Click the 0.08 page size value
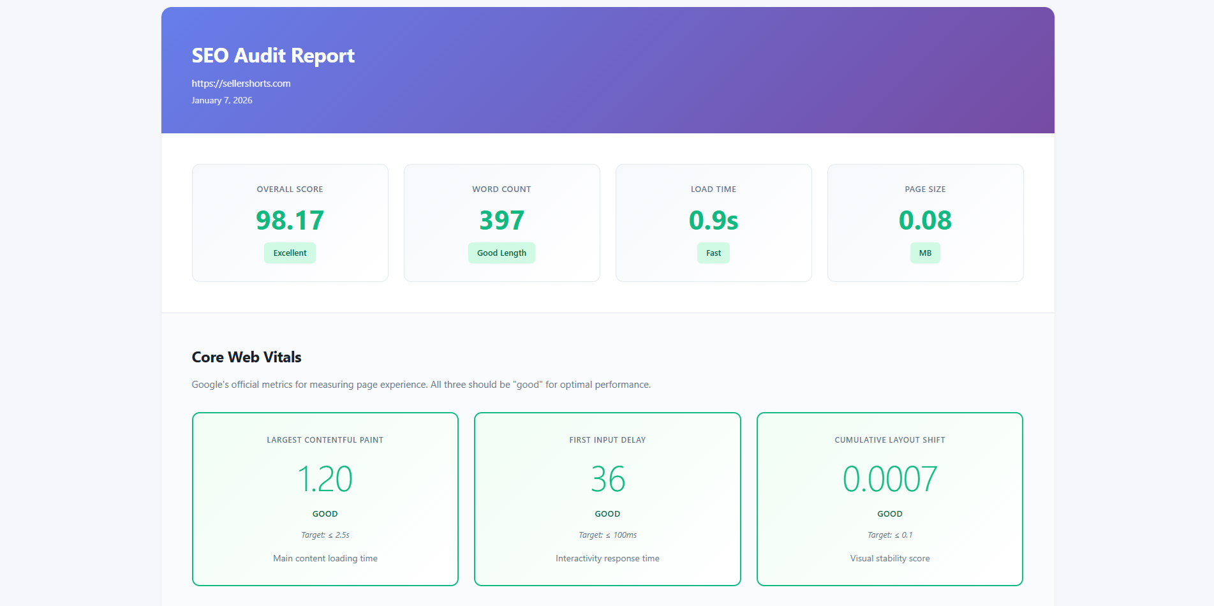 [925, 221]
